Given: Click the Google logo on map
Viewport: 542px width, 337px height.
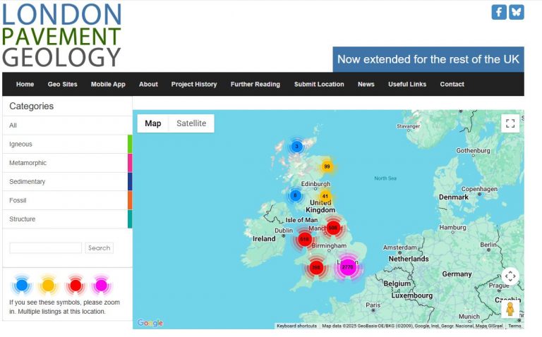Looking at the screenshot, I should 150,323.
